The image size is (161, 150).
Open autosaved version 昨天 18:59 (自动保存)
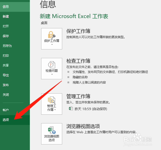click(88, 109)
